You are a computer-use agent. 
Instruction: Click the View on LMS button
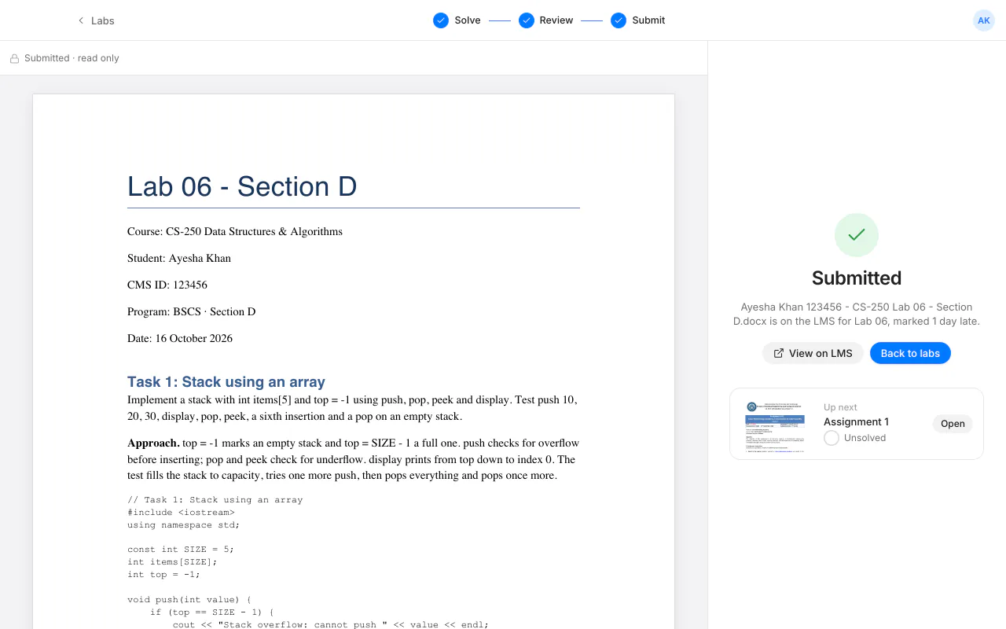(x=813, y=353)
